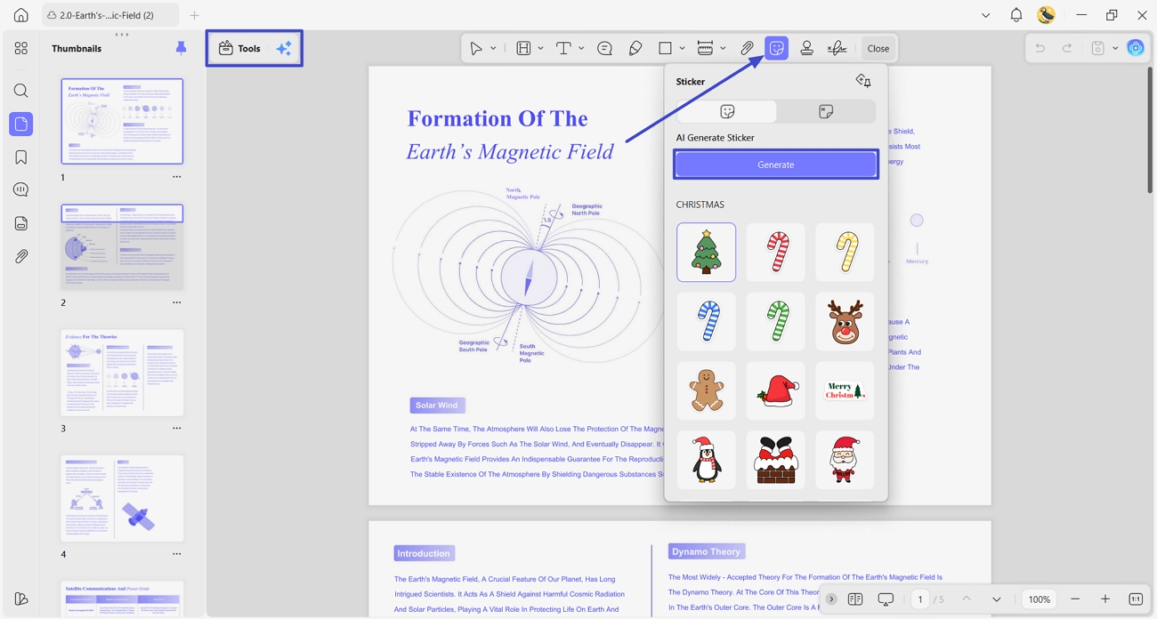This screenshot has width=1157, height=619.
Task: Select the pencil drawing tool
Action: (x=635, y=48)
